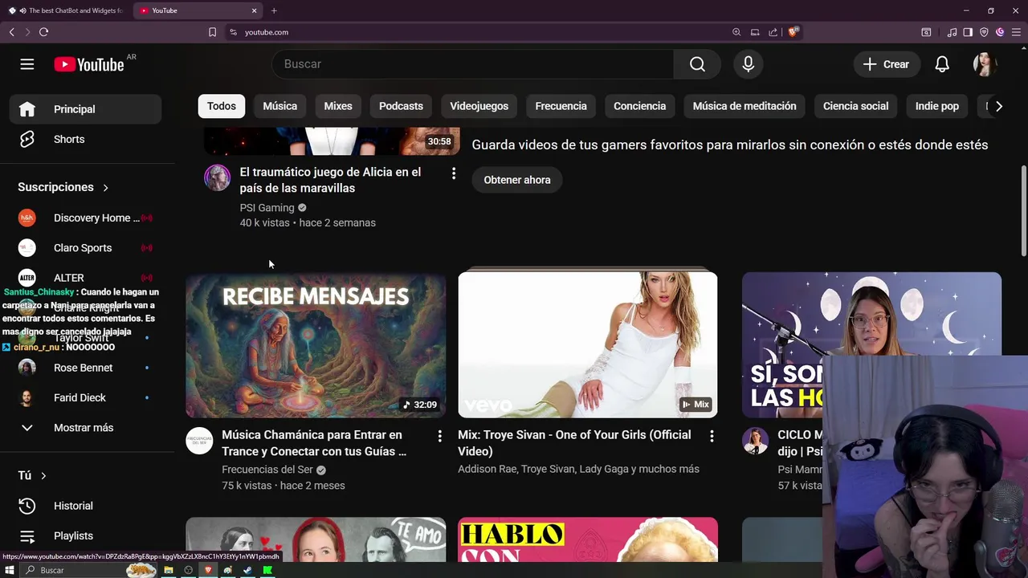Select the Podcasts filter chip
This screenshot has height=578, width=1028.
pos(401,106)
